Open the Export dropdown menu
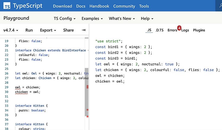Viewport: 222px width, 130px height. click(x=48, y=30)
